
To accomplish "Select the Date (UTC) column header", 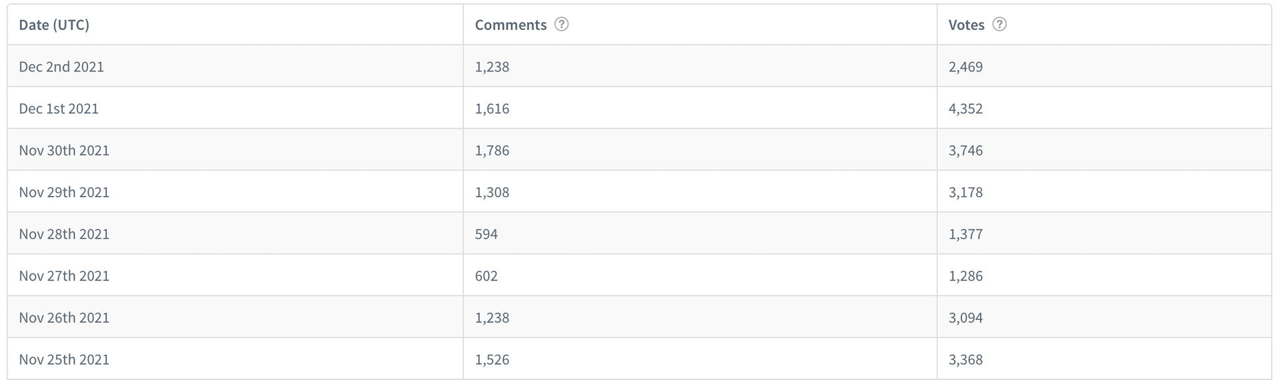I will click(54, 25).
